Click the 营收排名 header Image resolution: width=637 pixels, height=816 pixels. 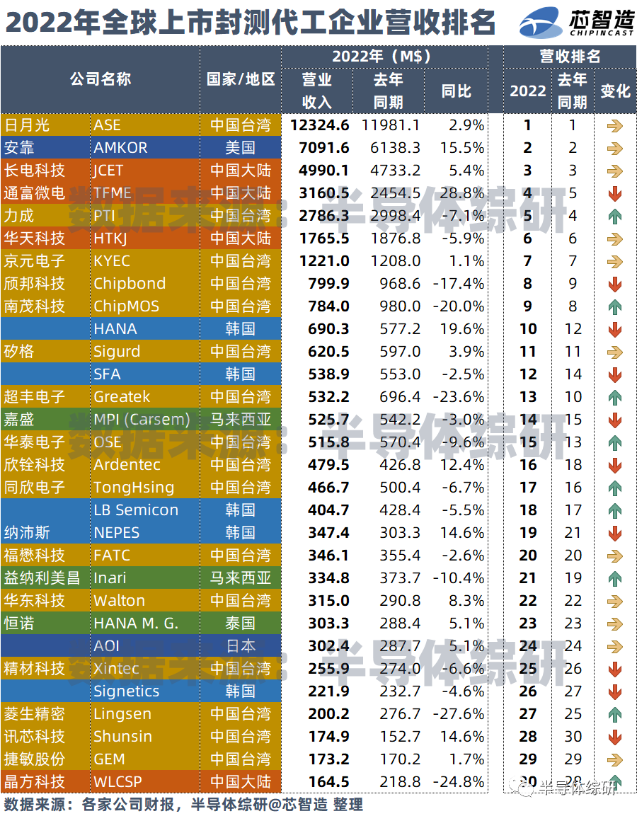[x=570, y=56]
